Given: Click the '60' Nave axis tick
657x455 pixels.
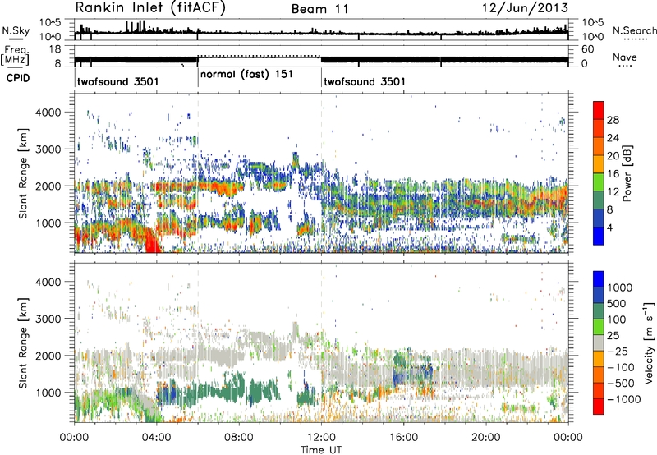Looking at the screenshot, I should click(x=588, y=49).
